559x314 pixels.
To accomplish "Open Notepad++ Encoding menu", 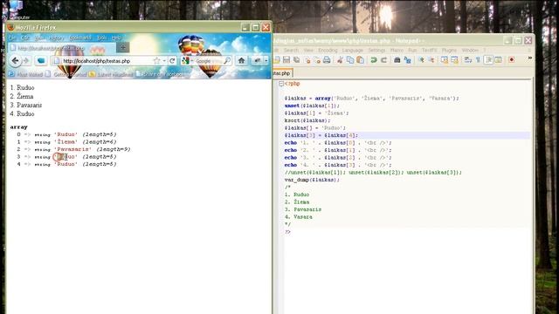I will 328,51.
